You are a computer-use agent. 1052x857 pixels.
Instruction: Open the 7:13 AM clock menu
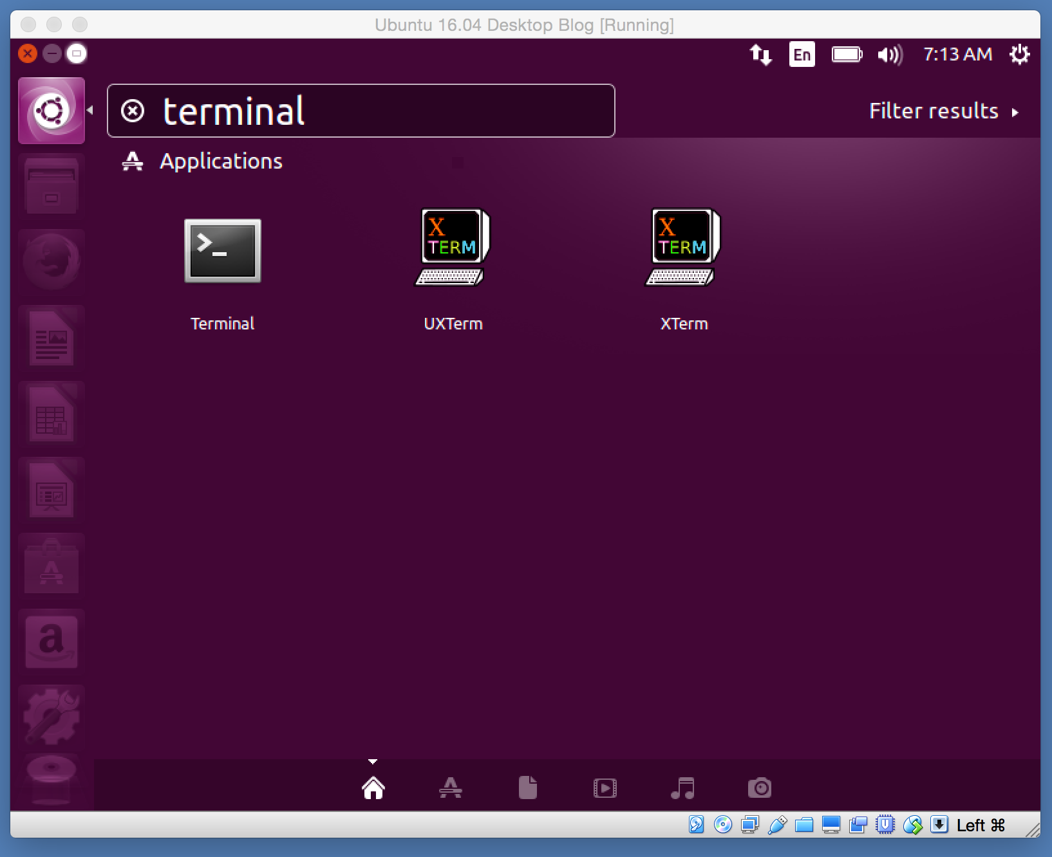click(957, 55)
